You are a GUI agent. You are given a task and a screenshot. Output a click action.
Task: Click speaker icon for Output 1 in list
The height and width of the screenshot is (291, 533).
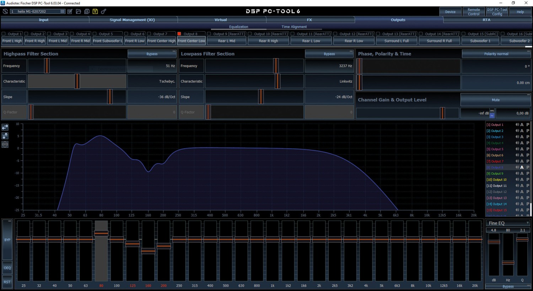click(x=517, y=125)
